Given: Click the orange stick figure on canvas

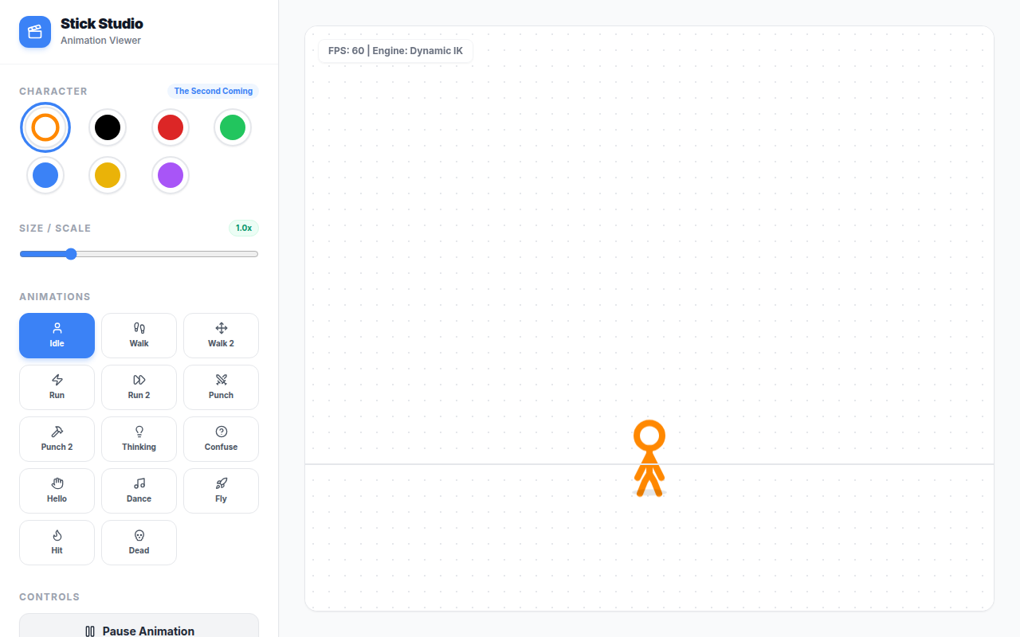Looking at the screenshot, I should (x=649, y=458).
